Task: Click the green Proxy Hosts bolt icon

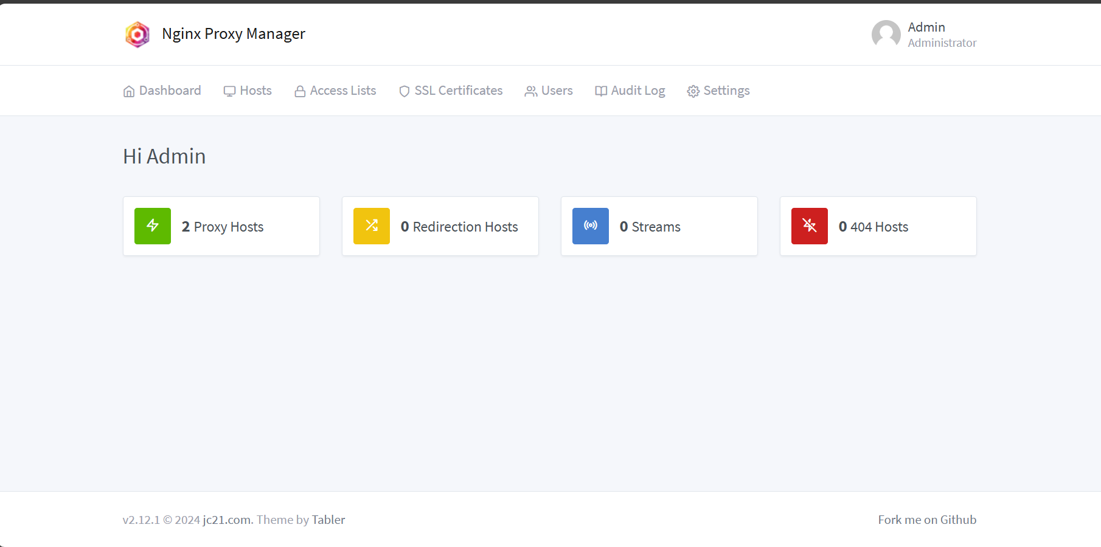Action: [x=153, y=226]
